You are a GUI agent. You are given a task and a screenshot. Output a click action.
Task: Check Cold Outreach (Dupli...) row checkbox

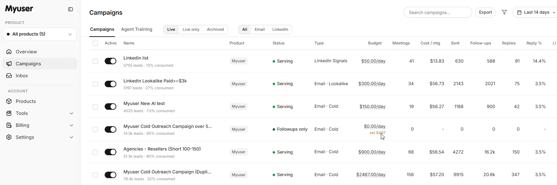coord(95,175)
